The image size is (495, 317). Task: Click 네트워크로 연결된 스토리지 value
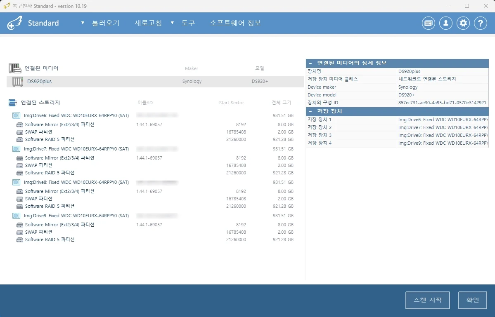427,79
